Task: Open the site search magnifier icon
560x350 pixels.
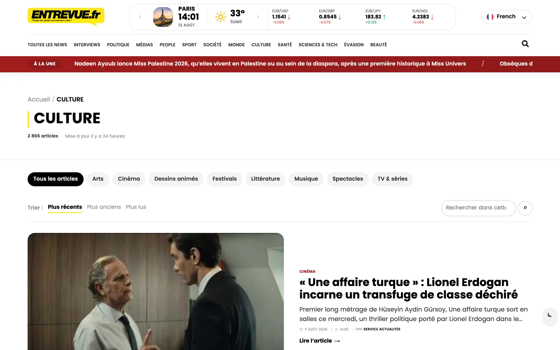Action: (525, 44)
